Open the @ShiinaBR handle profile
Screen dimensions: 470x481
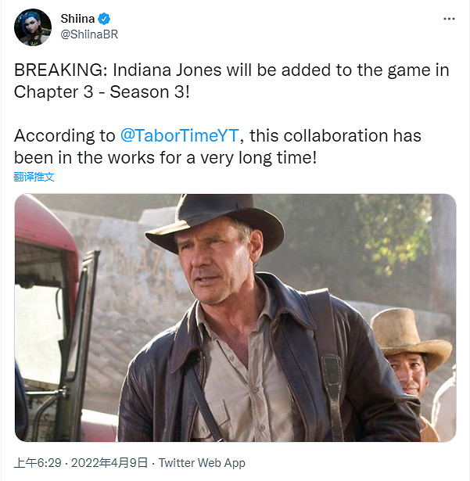(89, 34)
